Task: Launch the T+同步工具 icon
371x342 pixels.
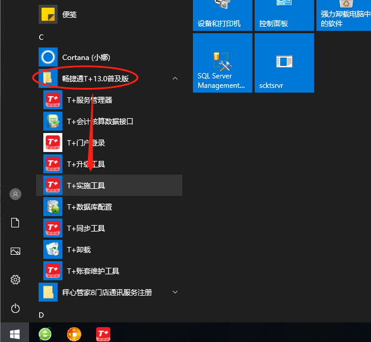Action: pos(53,228)
